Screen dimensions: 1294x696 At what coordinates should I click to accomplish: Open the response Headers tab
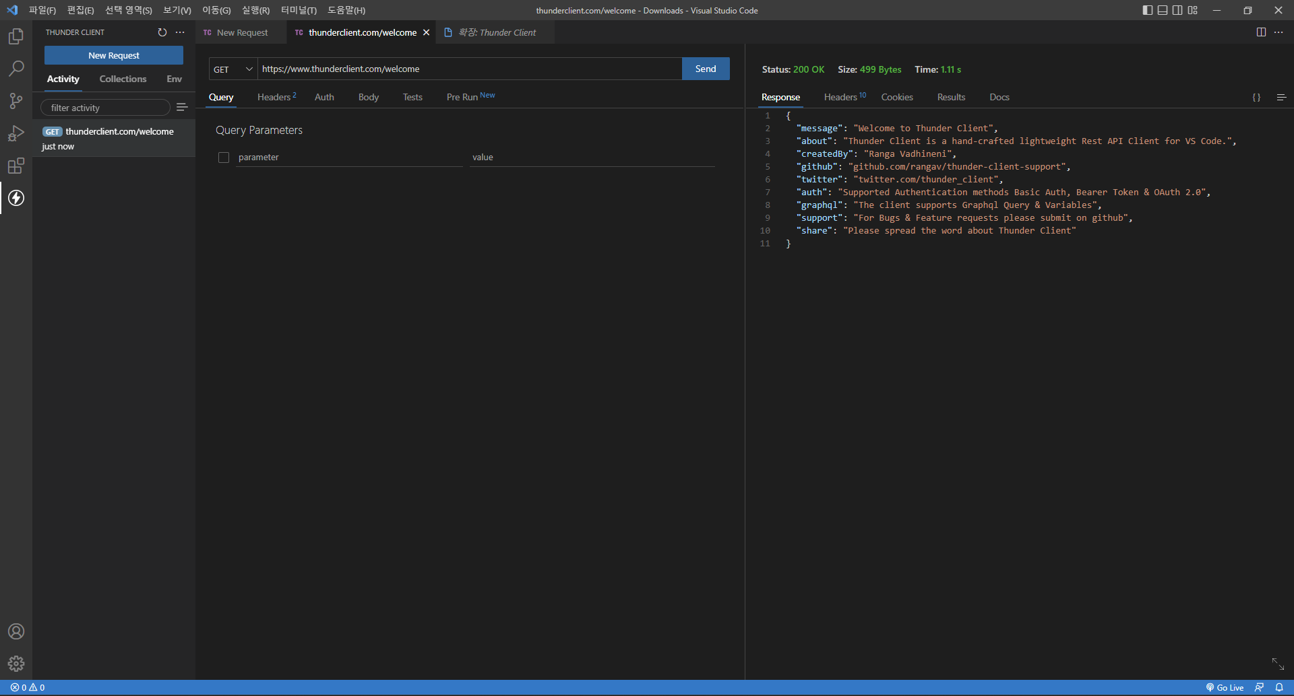(x=844, y=97)
